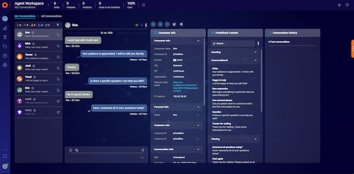354x174 pixels.
Task: Click the orange side handle on right edge
Action: click(353, 49)
